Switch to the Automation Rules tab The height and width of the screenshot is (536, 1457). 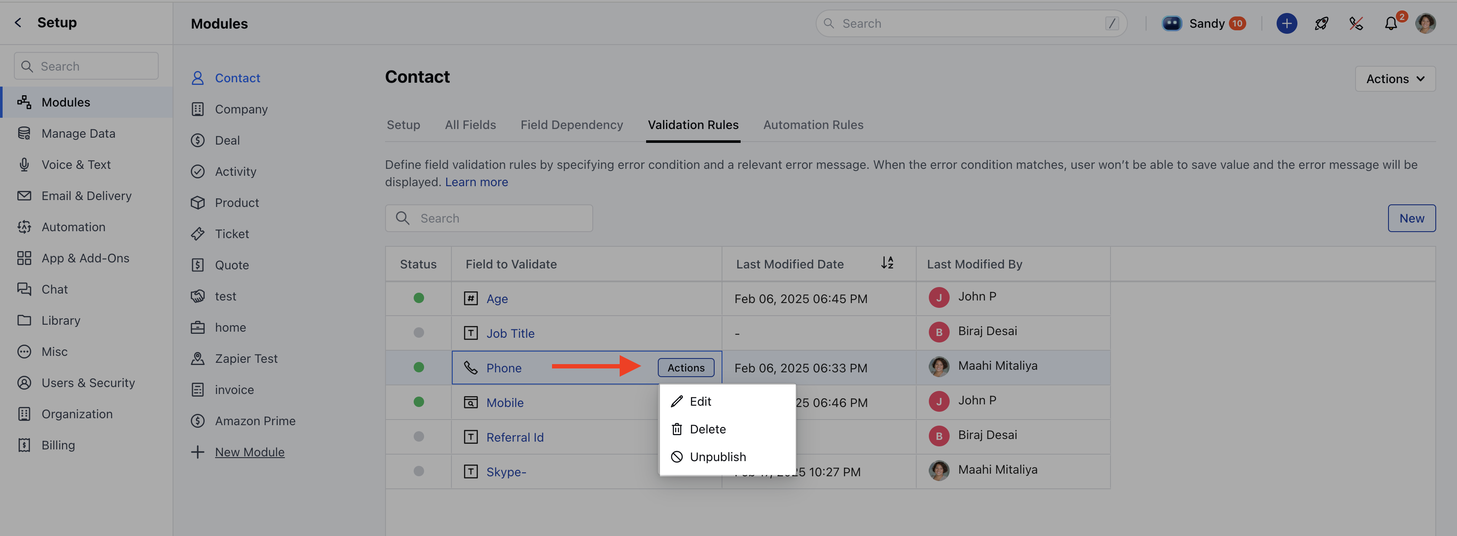pos(813,125)
